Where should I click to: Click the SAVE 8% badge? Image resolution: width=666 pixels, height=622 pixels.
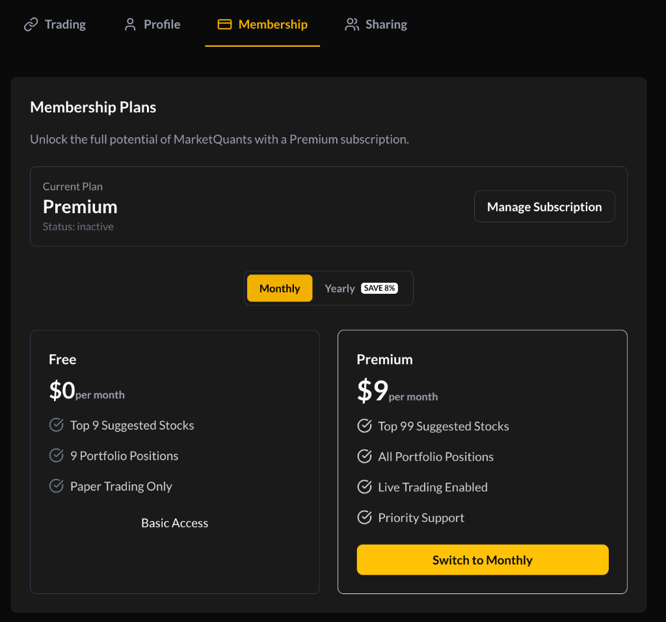pos(379,288)
